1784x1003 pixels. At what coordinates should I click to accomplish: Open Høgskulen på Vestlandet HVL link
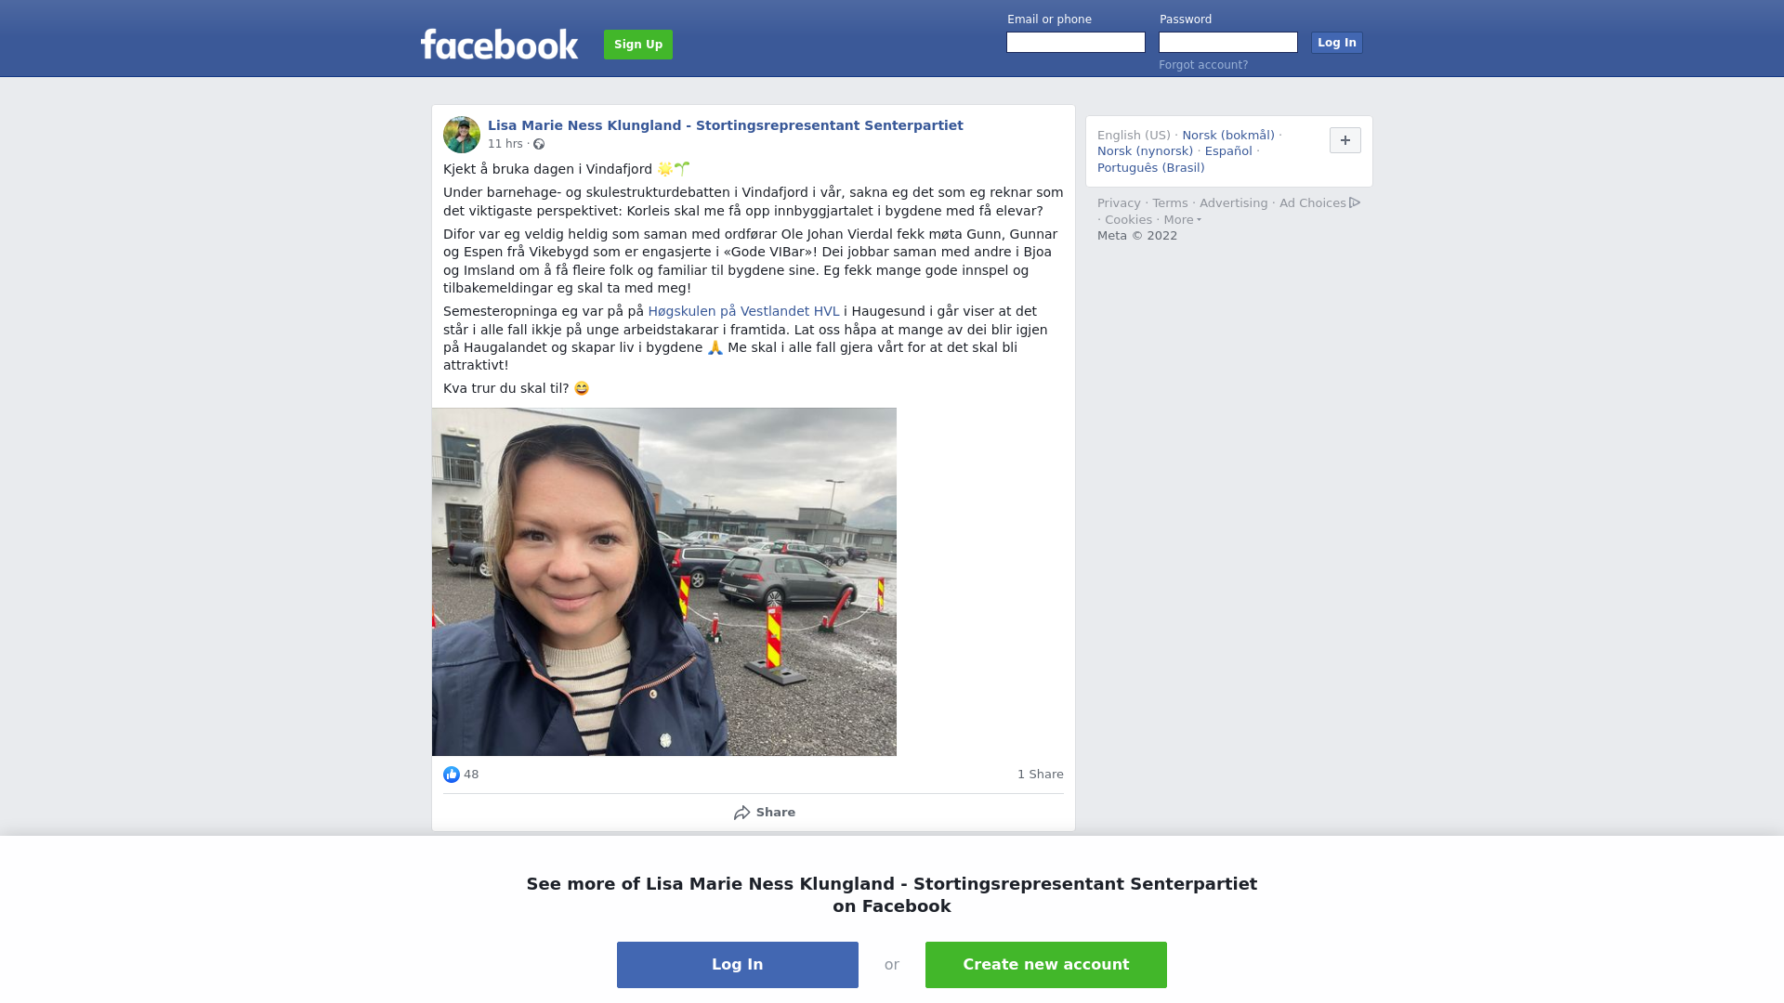click(743, 311)
